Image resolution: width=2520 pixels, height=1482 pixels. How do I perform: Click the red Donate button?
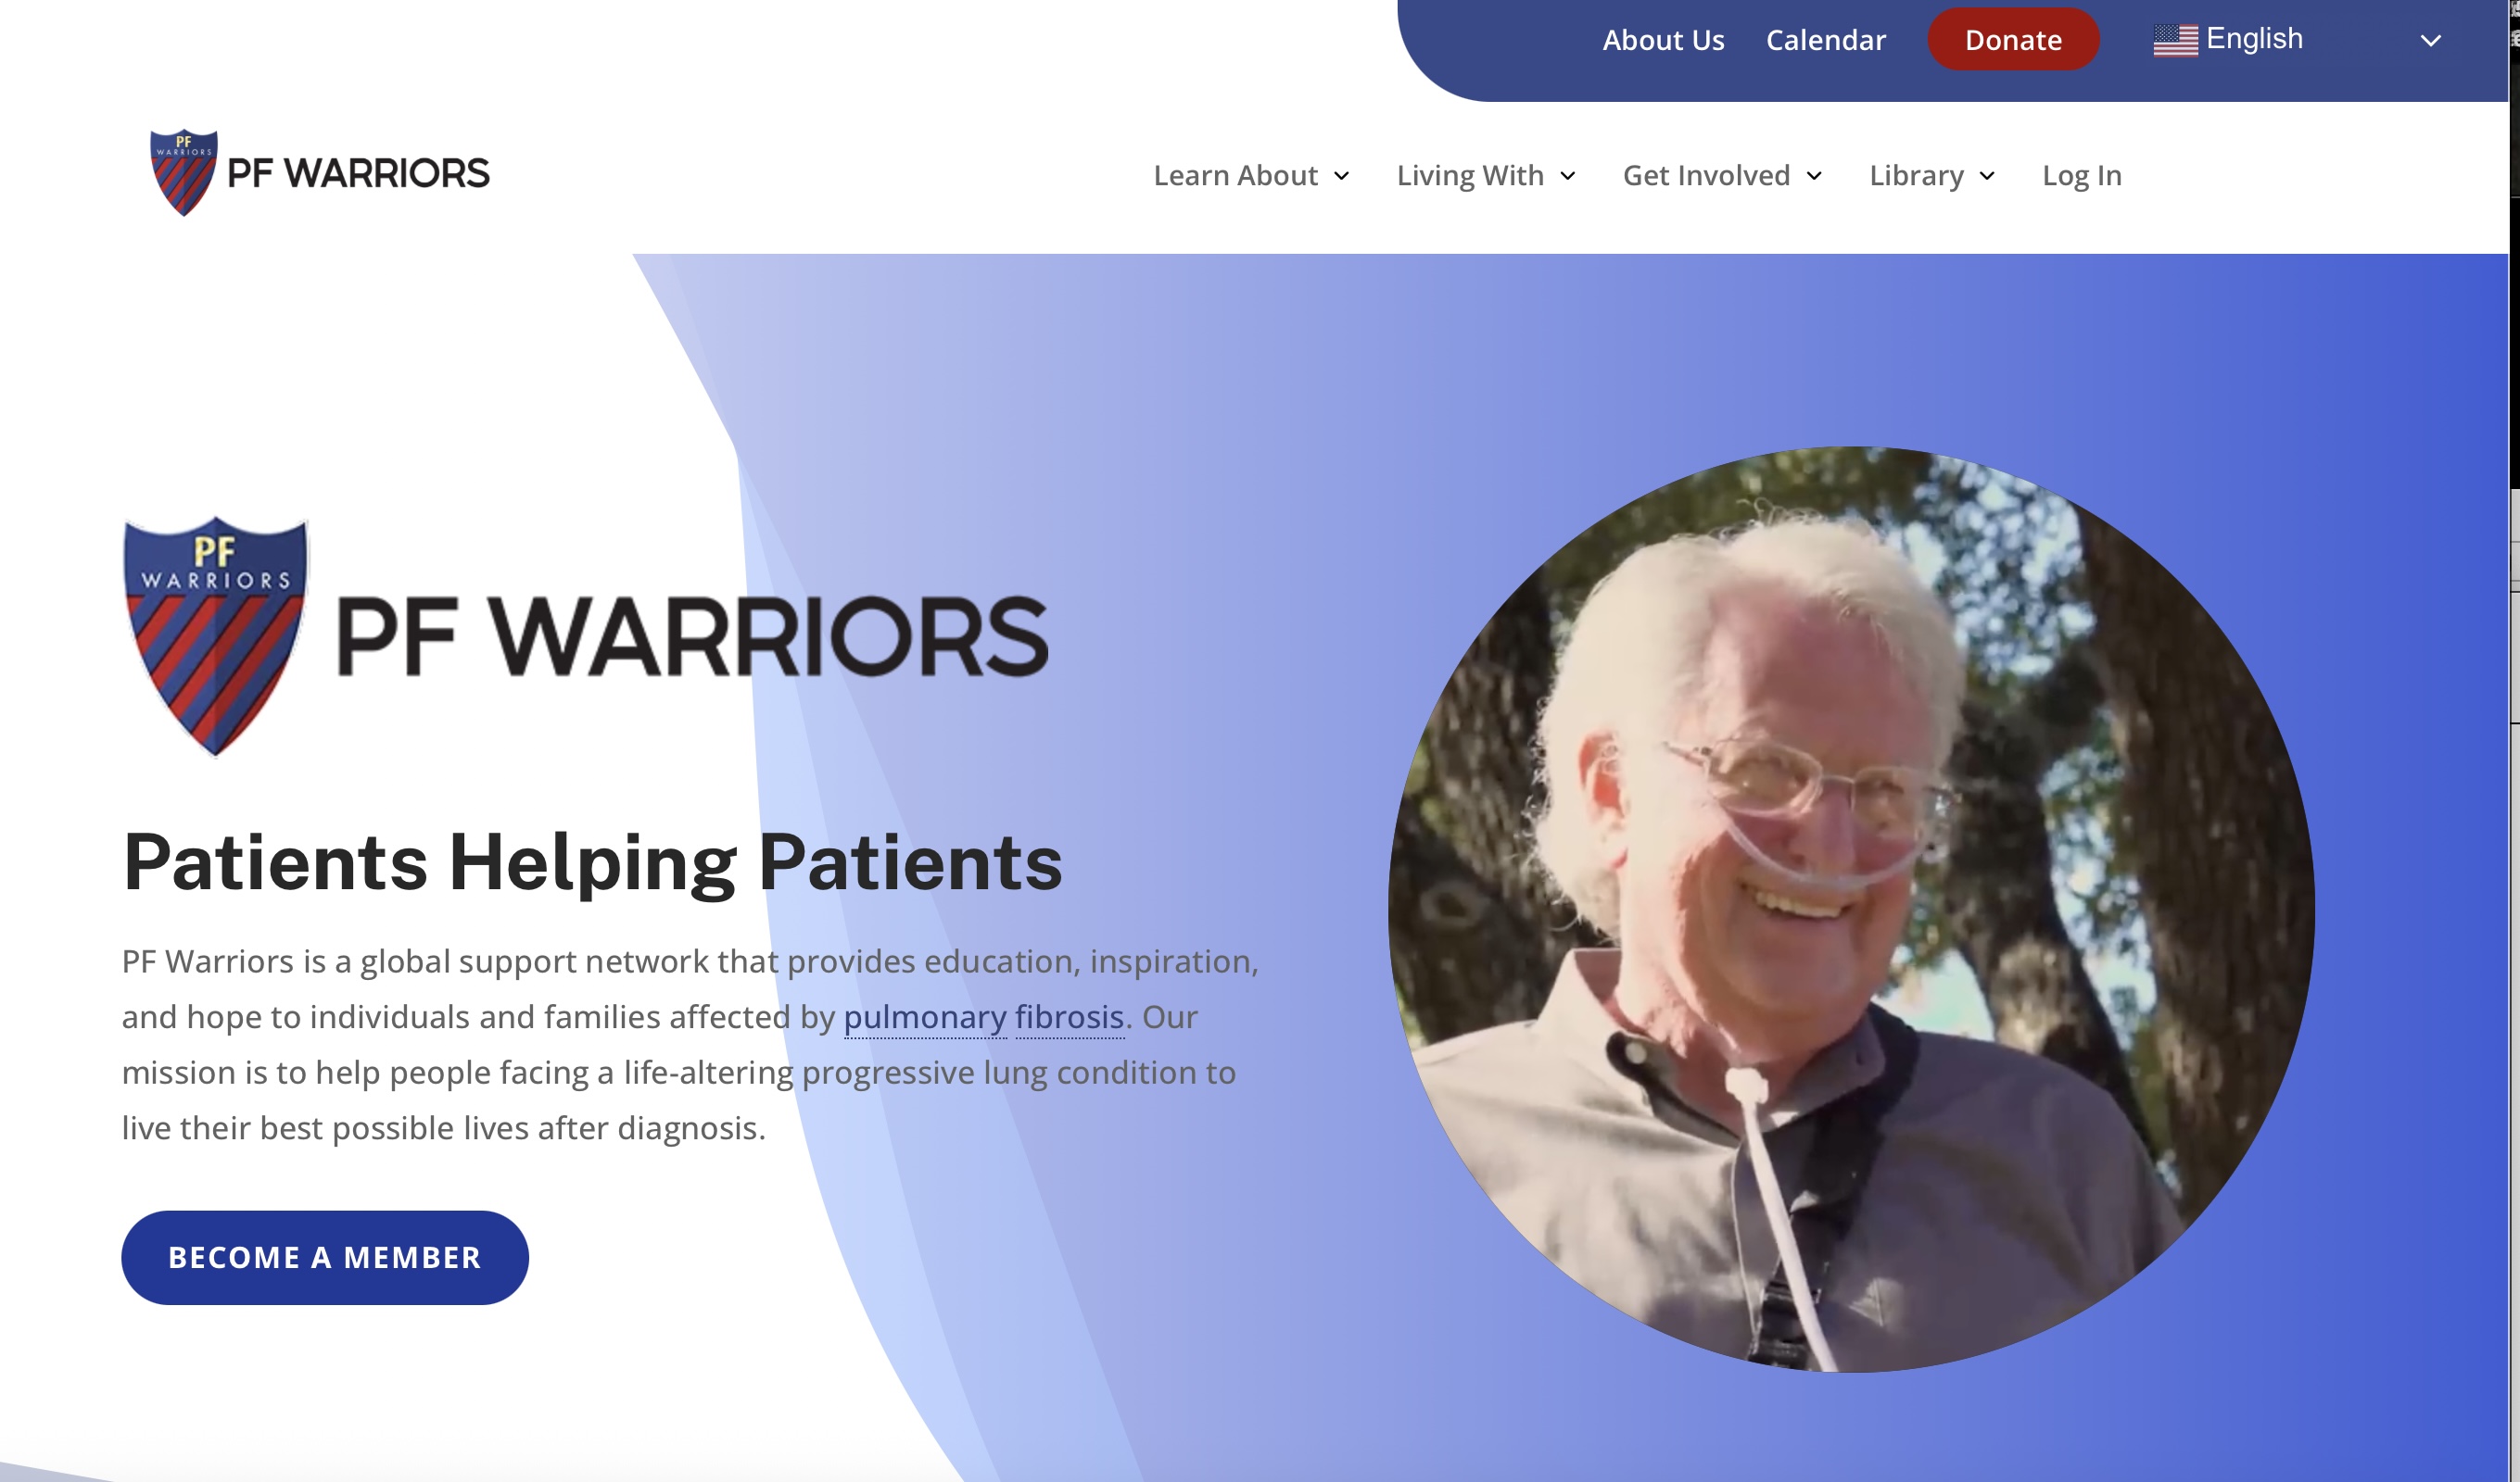click(x=2013, y=40)
